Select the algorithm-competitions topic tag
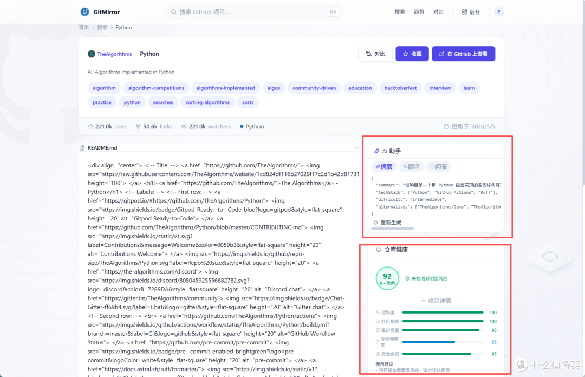Image resolution: width=585 pixels, height=377 pixels. pos(157,88)
